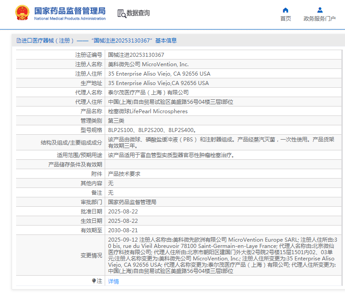Click the 美科微先公司 MicroVention, Inc. cell
Viewport: 345px width, 294px height.
[149, 64]
